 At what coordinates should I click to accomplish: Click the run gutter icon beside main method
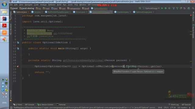(x=18, y=48)
